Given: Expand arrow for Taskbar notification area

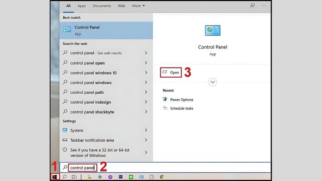Looking at the screenshot, I should 146,140.
